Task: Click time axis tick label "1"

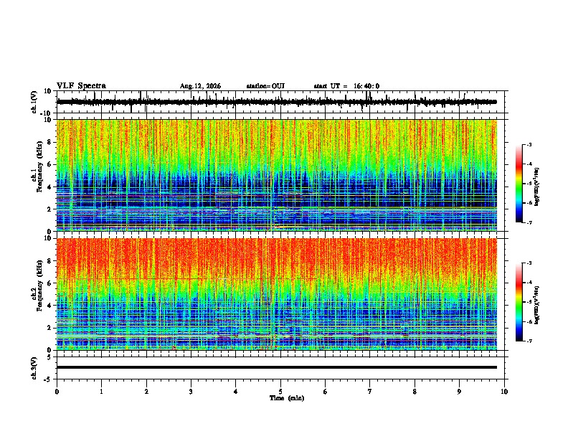Action: pyautogui.click(x=101, y=392)
